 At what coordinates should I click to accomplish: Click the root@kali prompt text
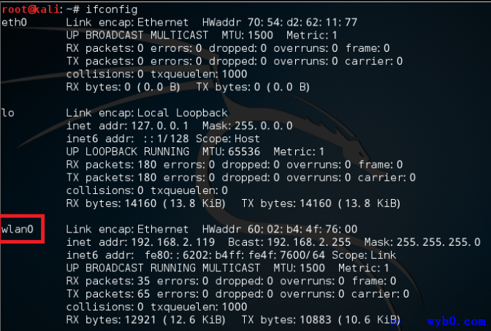(31, 9)
